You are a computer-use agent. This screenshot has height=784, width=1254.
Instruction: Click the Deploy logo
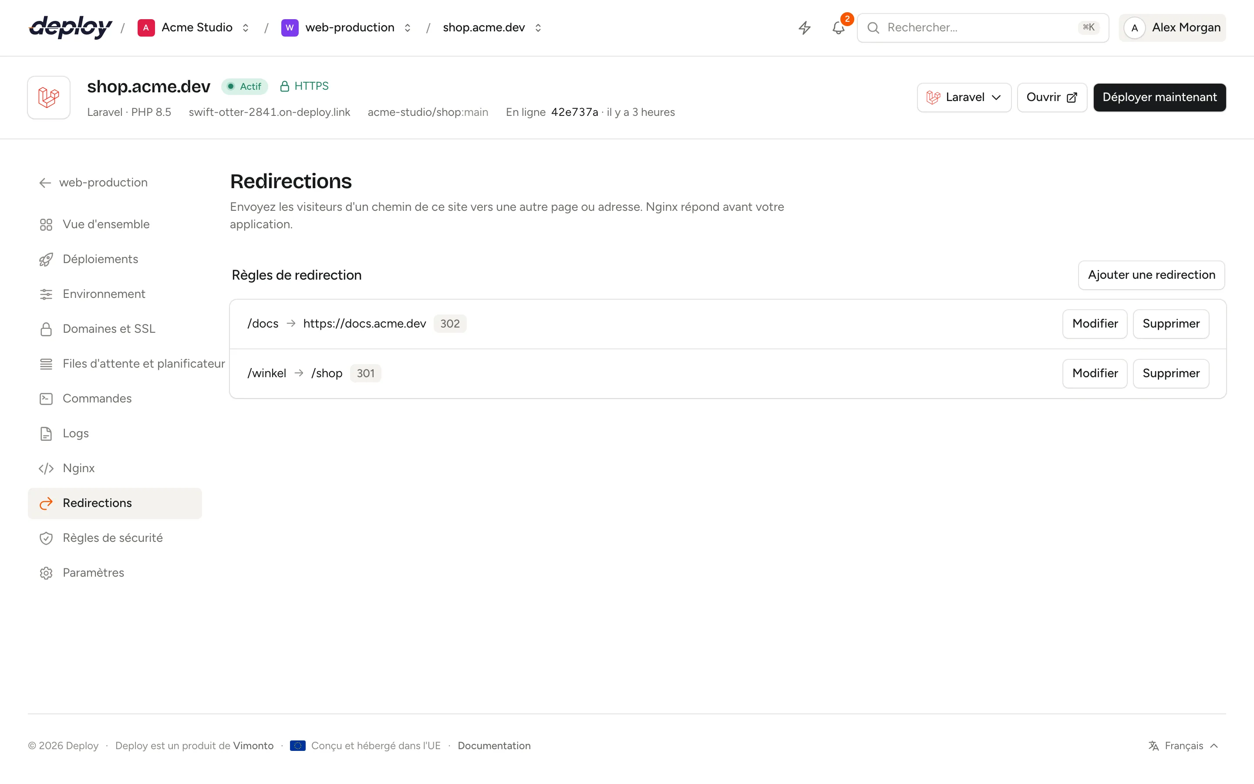point(71,27)
